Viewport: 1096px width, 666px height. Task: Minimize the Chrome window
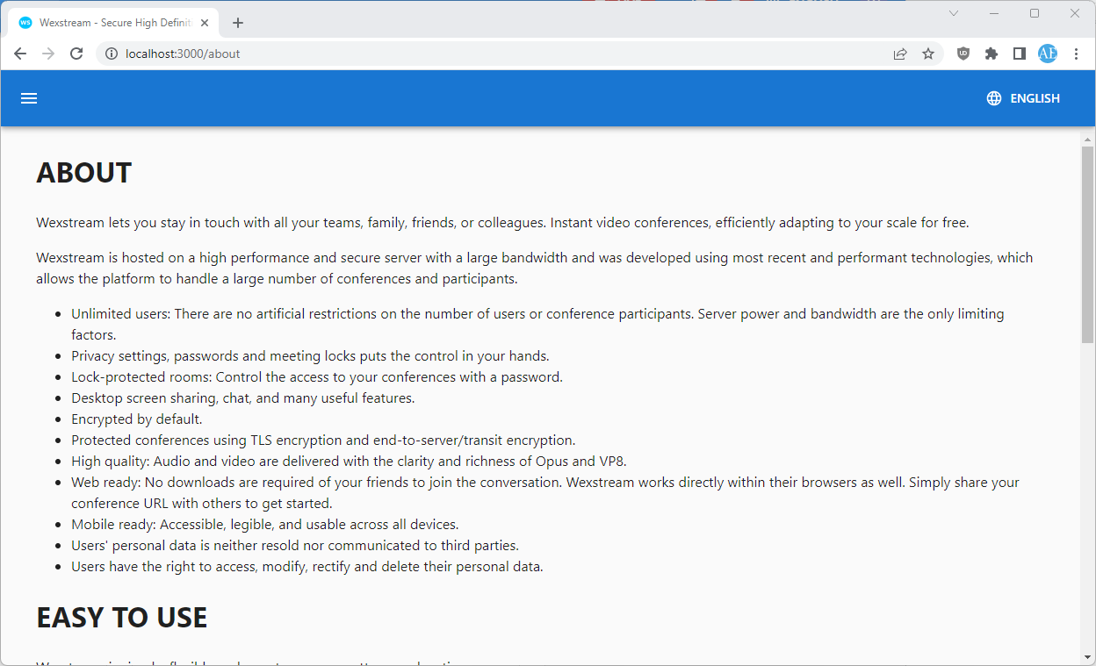pos(994,13)
